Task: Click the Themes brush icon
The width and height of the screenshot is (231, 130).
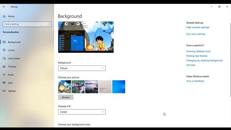Action: pos(4,66)
